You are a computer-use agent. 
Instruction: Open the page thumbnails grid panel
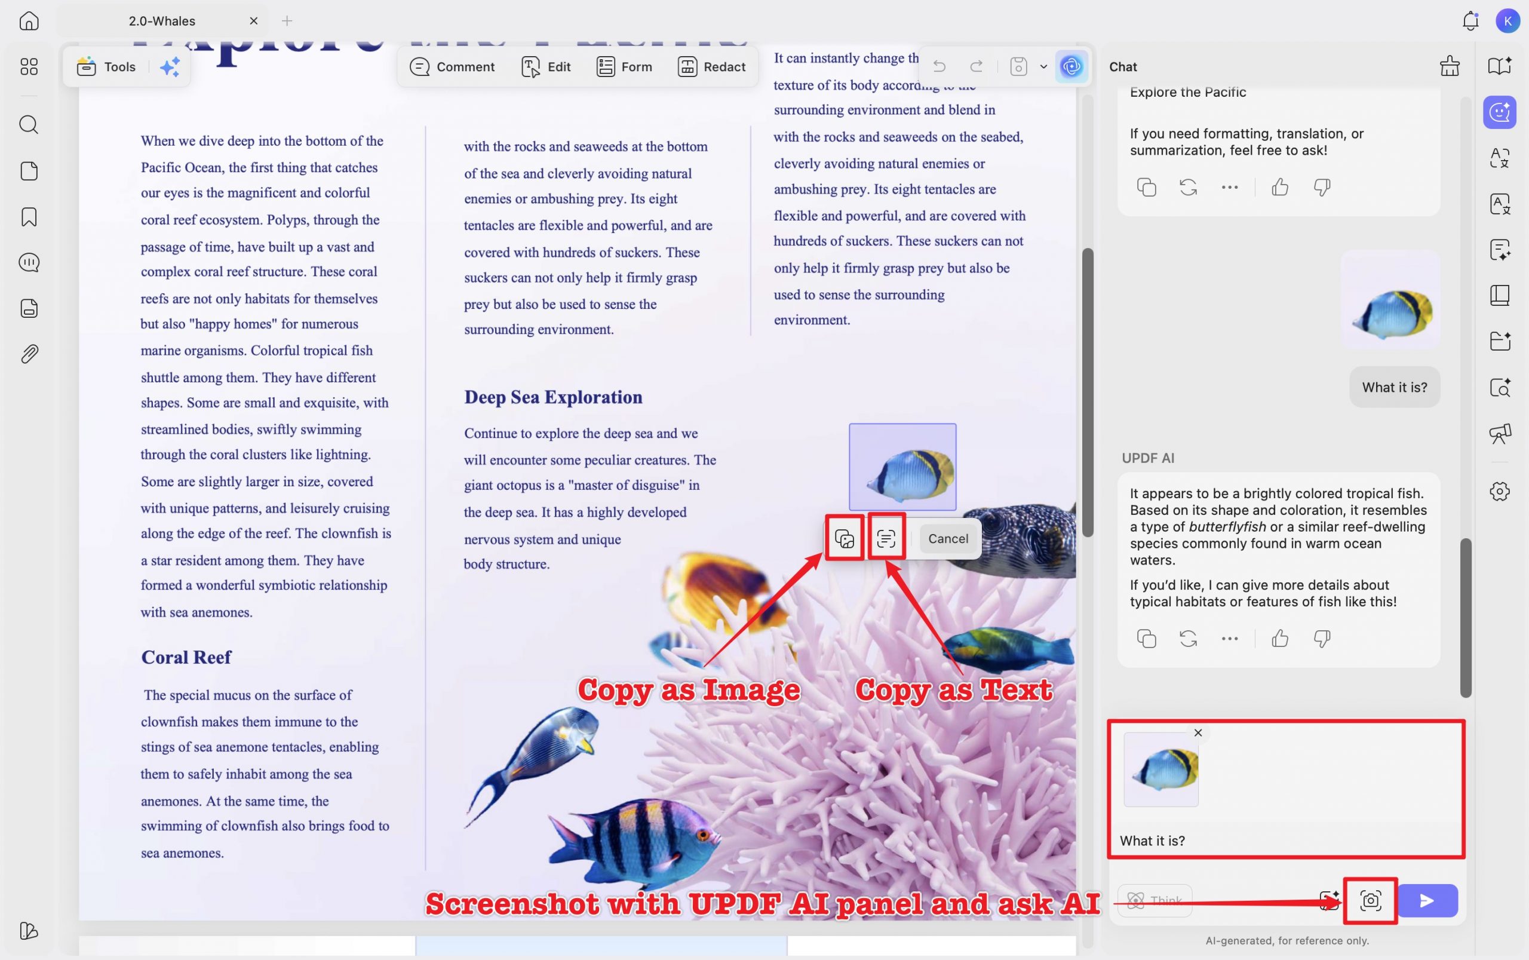coord(29,67)
